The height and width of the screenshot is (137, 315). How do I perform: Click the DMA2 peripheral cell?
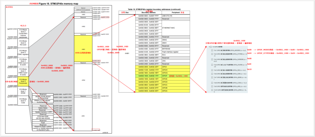pyautogui.click(x=176, y=40)
